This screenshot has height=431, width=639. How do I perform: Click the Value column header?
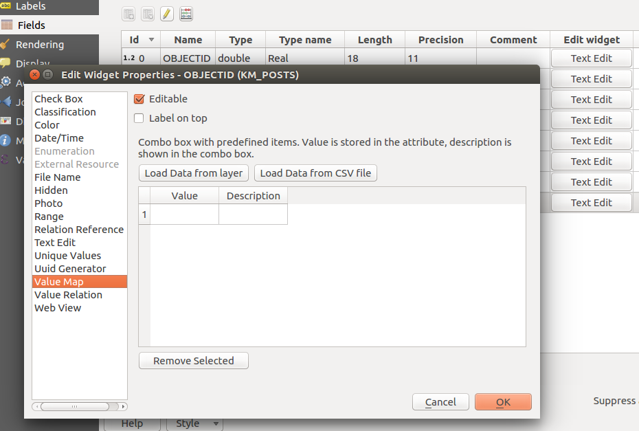pos(185,196)
